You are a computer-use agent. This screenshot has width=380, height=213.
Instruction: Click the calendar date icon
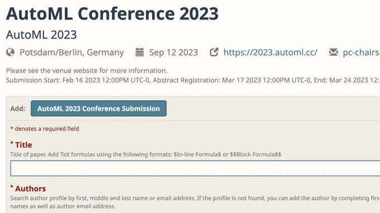coord(139,52)
